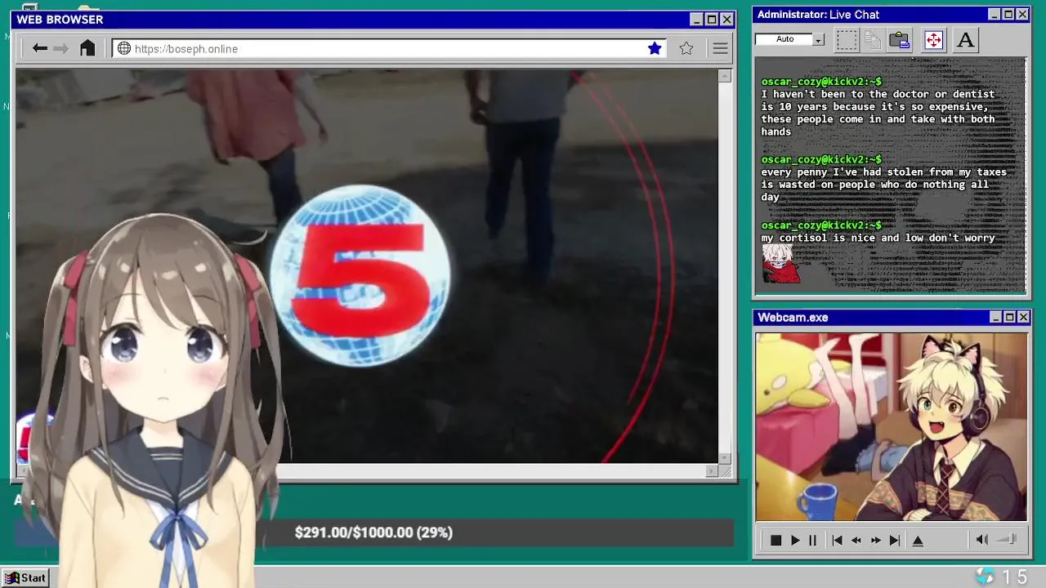Close the Live Chat window

pos(1022,15)
